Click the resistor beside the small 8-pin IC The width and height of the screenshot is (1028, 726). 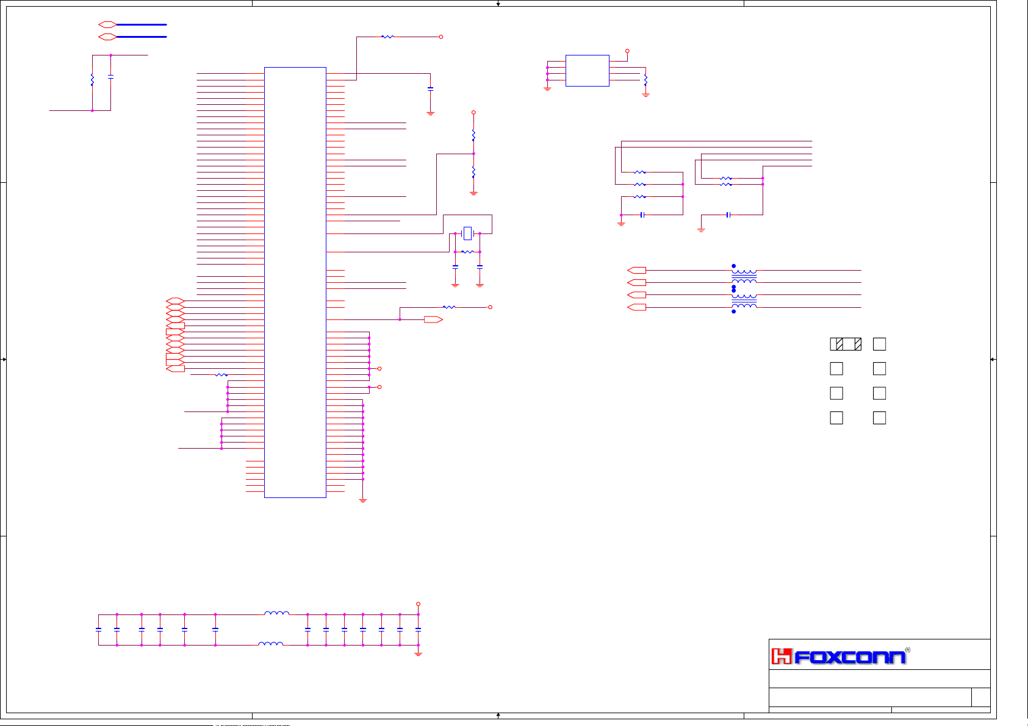click(645, 80)
